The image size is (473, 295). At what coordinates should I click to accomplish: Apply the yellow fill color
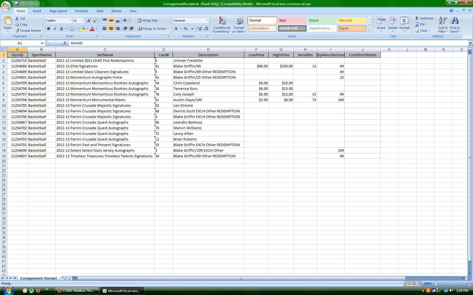[x=83, y=29]
